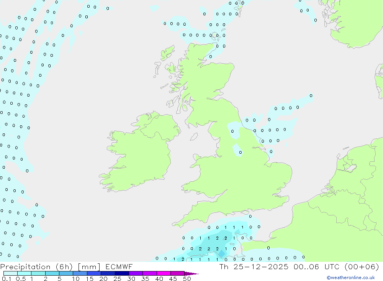This screenshot has height=281, width=383.
Task: Select the palest legend swatch for 0.1–0.5 mm
Action: pos(10,273)
